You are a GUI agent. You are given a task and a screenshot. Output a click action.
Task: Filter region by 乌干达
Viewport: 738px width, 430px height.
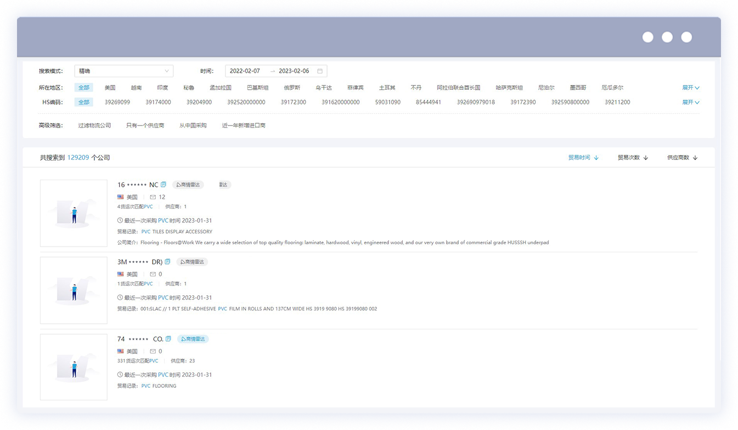[x=324, y=87]
